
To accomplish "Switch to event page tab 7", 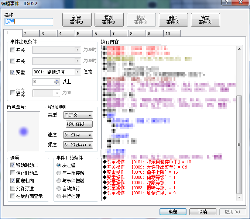I will tap(119, 34).
